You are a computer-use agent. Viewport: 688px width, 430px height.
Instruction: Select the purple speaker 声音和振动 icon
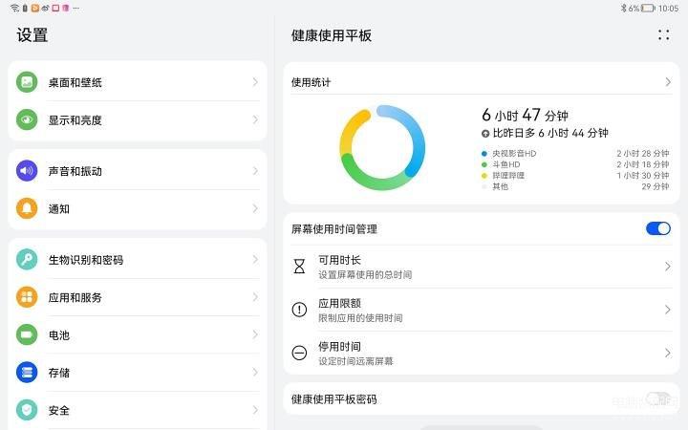click(x=27, y=171)
